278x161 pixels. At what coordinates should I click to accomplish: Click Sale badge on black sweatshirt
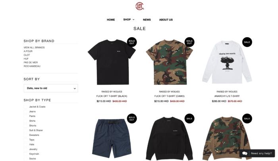(x=189, y=118)
